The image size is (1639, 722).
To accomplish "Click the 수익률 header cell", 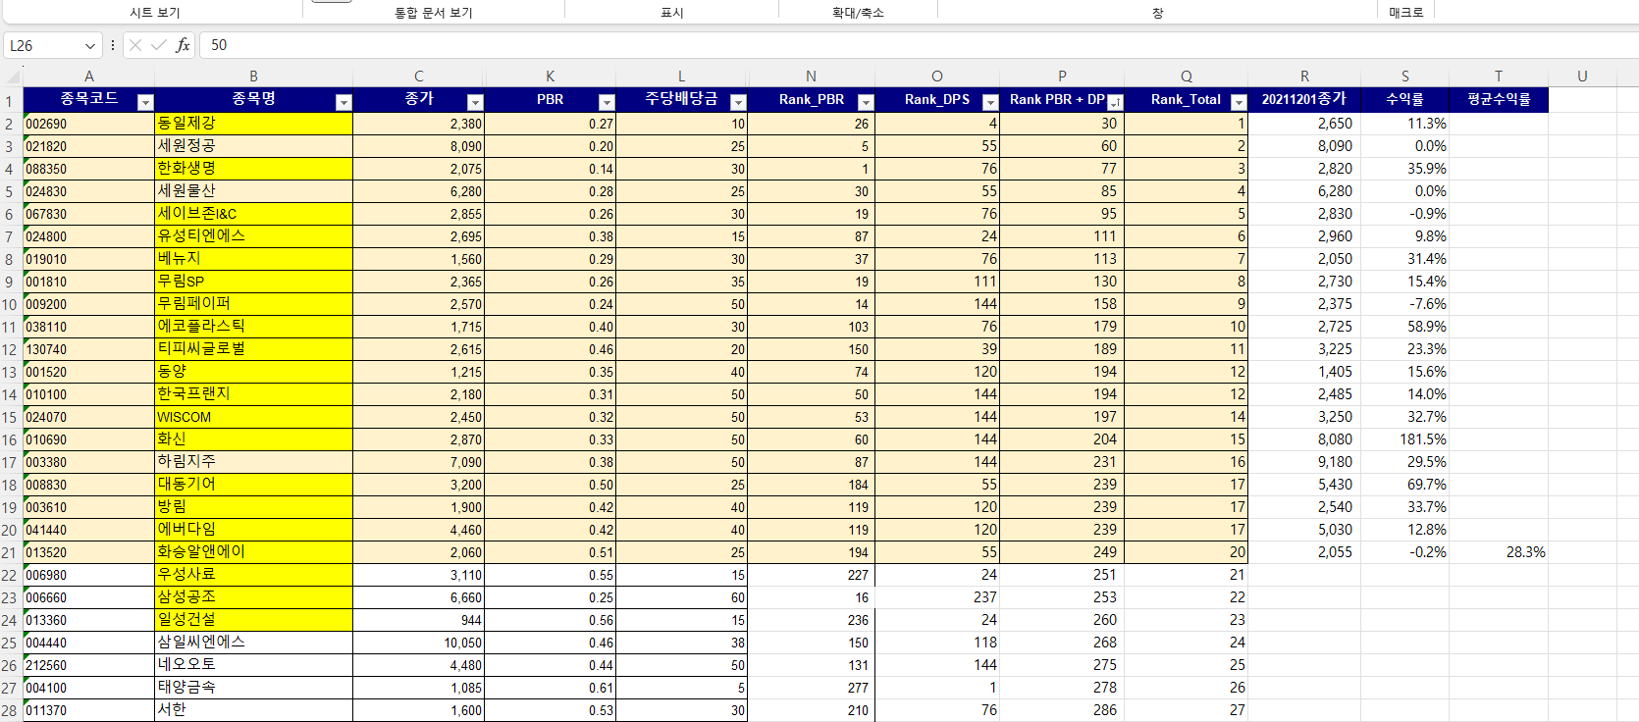I will click(x=1405, y=99).
